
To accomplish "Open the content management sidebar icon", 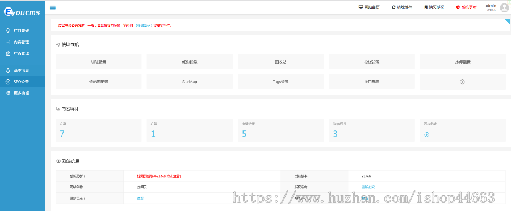I will coord(8,42).
